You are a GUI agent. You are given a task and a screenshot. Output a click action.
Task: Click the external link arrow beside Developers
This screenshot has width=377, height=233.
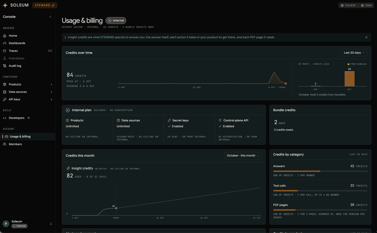[x=28, y=118]
